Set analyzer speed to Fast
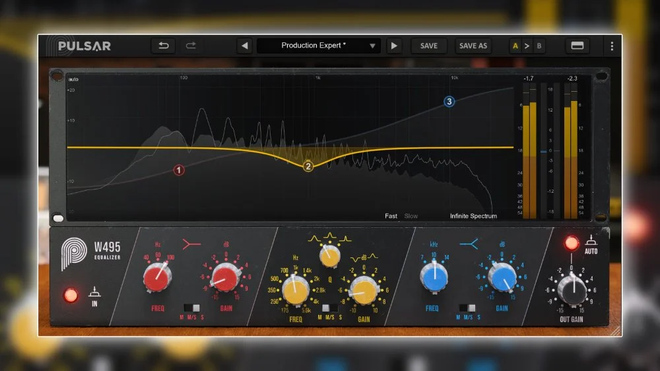Screen dimensions: 660x371 coord(391,216)
